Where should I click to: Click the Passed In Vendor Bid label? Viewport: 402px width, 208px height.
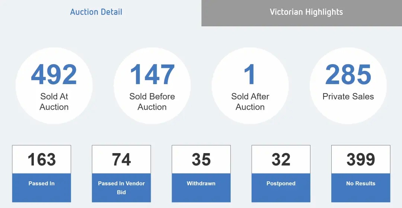coord(121,188)
